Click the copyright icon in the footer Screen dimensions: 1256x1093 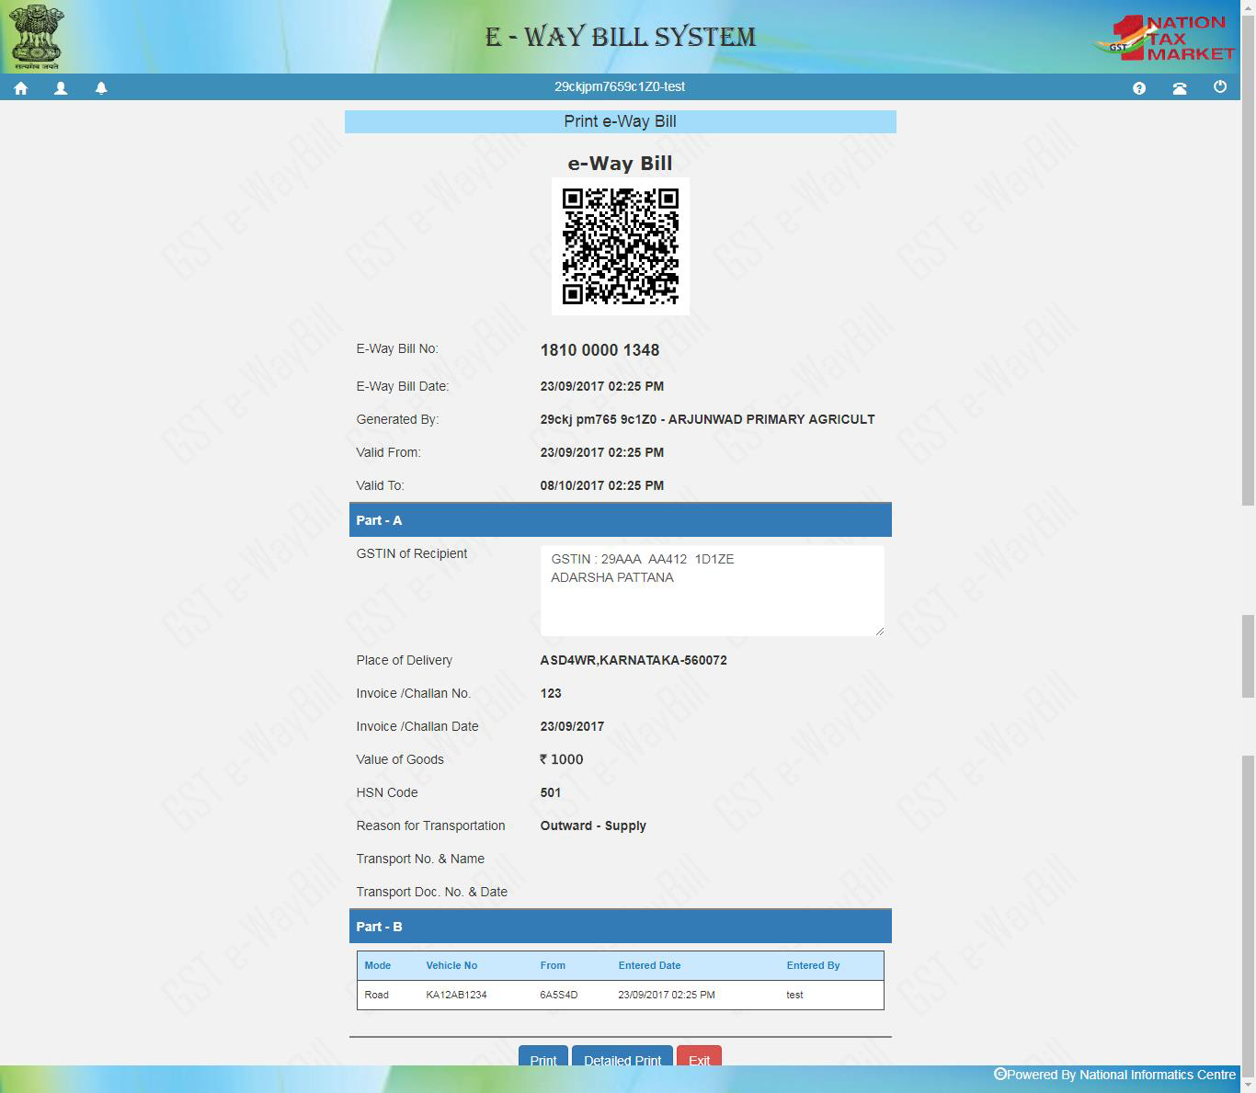point(999,1074)
